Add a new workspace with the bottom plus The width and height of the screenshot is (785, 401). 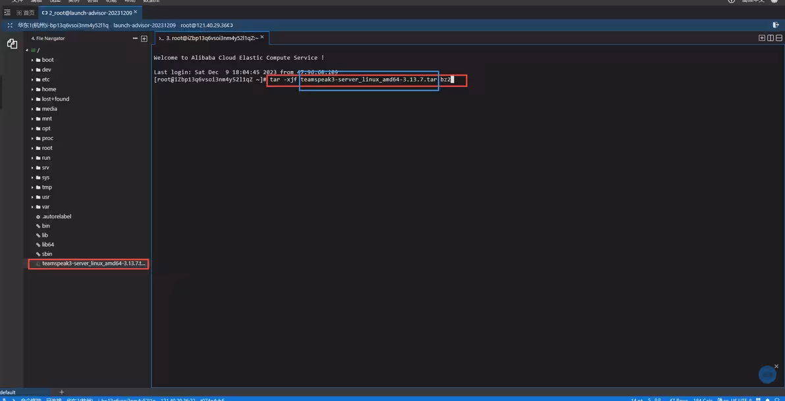[62, 392]
